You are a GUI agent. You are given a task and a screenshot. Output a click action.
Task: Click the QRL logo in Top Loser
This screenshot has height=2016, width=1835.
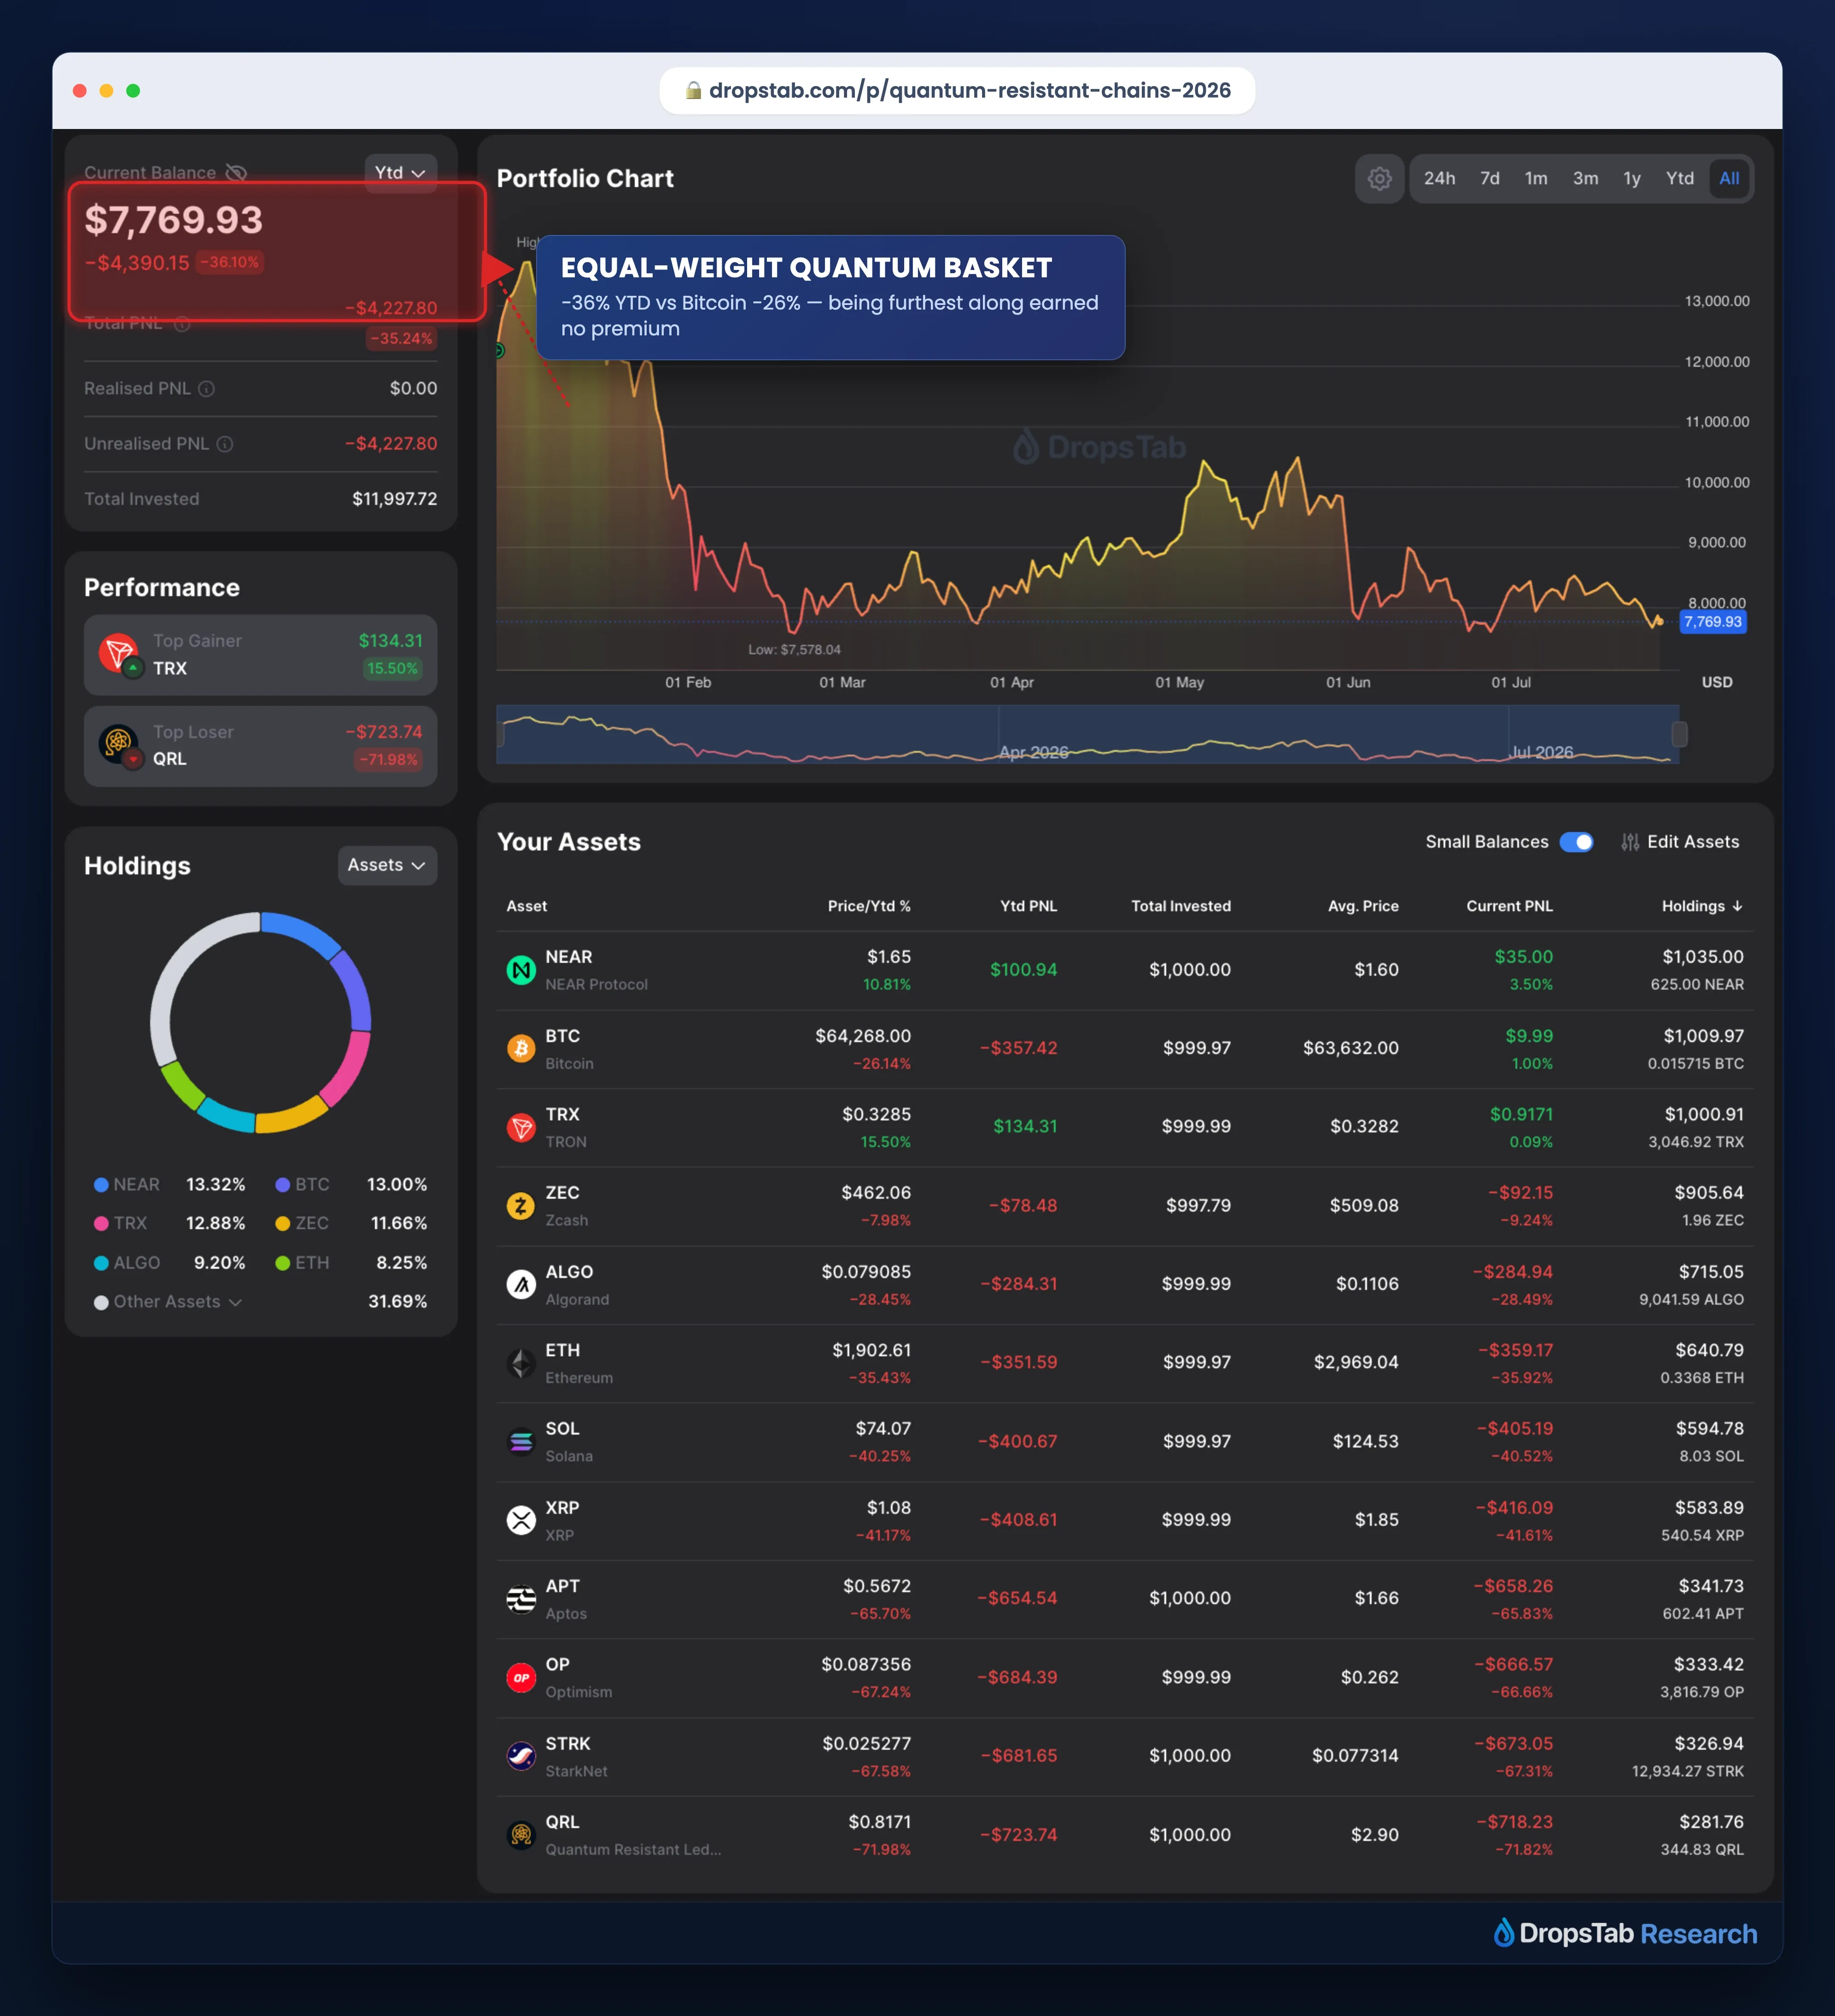(119, 745)
